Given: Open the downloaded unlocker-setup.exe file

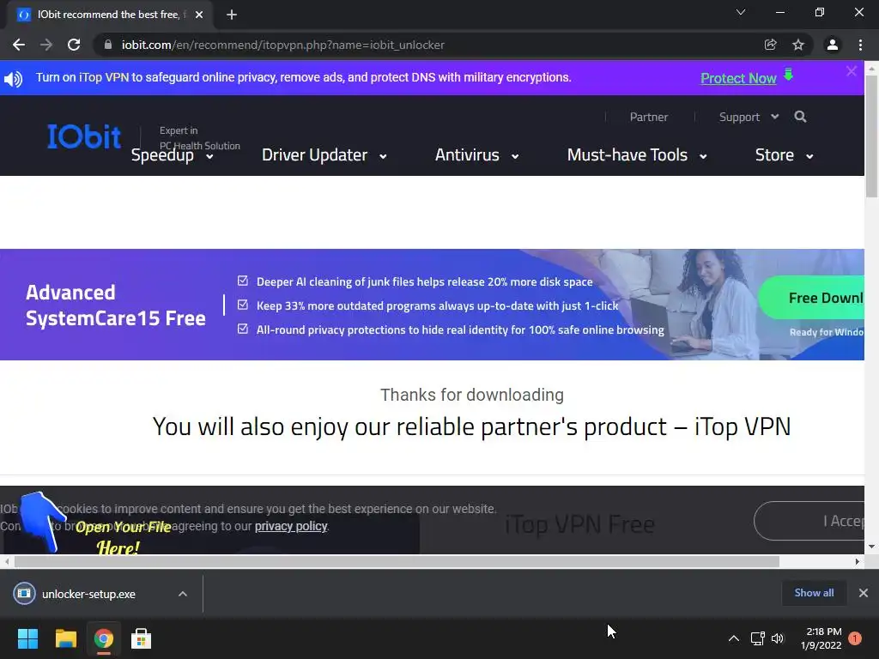Looking at the screenshot, I should point(88,594).
